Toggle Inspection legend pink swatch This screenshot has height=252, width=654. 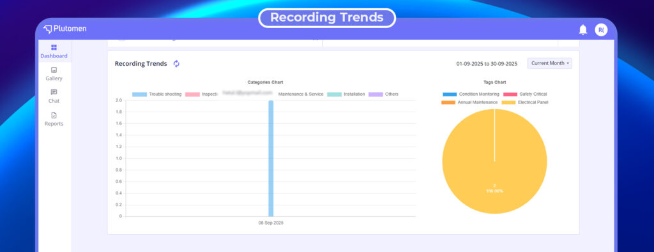click(192, 94)
